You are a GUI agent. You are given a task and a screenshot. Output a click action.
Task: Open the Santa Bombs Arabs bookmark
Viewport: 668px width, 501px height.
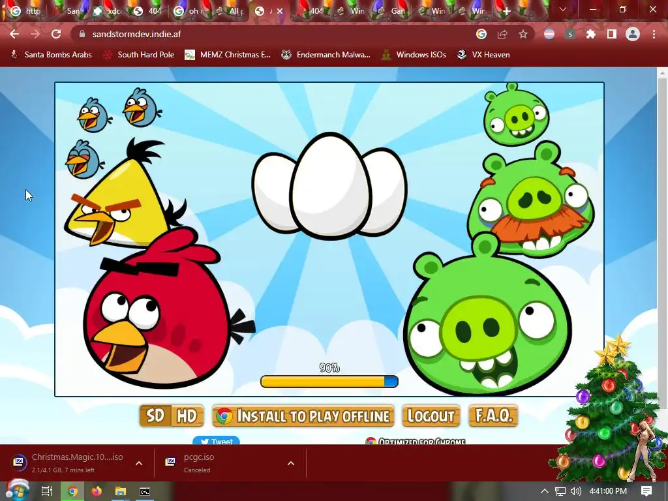51,55
